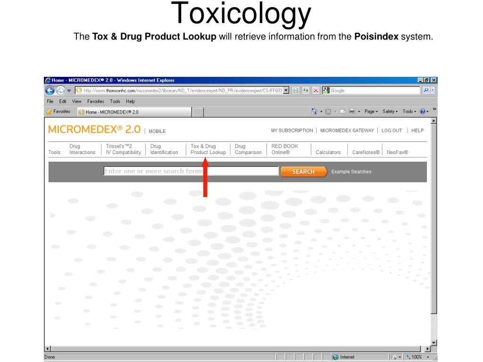483x362 pixels.
Task: Open the Favorites menu
Action: click(95, 101)
